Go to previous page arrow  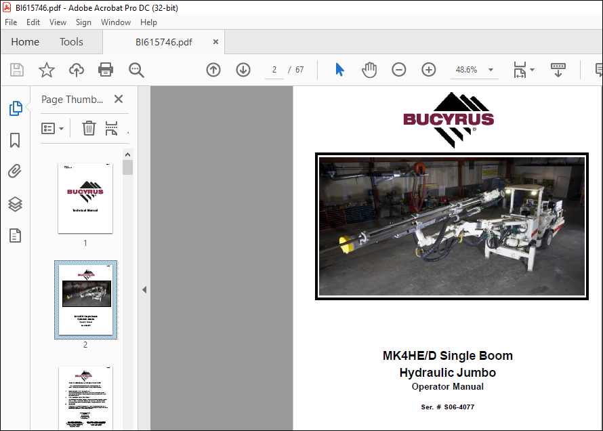click(213, 70)
